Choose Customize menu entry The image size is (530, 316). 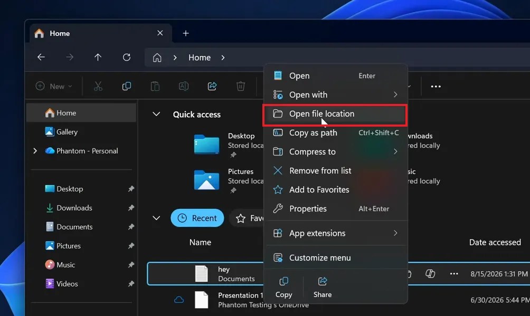click(x=335, y=257)
